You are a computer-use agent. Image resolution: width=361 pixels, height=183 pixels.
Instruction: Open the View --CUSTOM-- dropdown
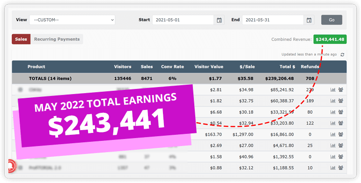[72, 20]
